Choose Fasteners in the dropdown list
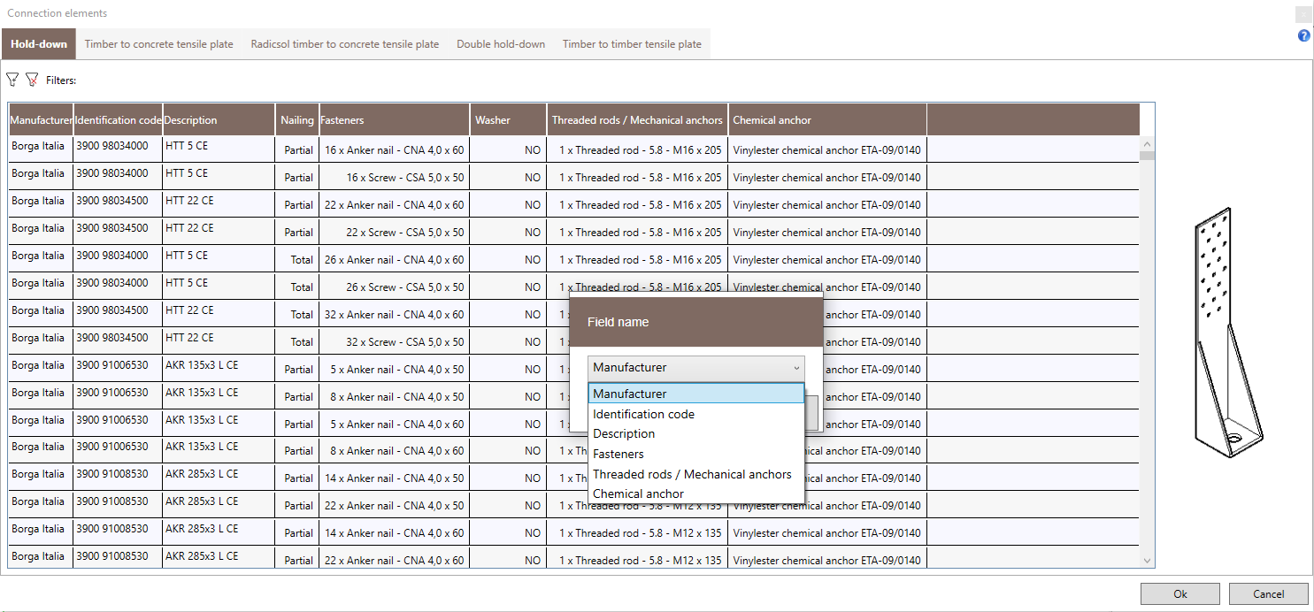This screenshot has height=612, width=1314. pos(696,454)
